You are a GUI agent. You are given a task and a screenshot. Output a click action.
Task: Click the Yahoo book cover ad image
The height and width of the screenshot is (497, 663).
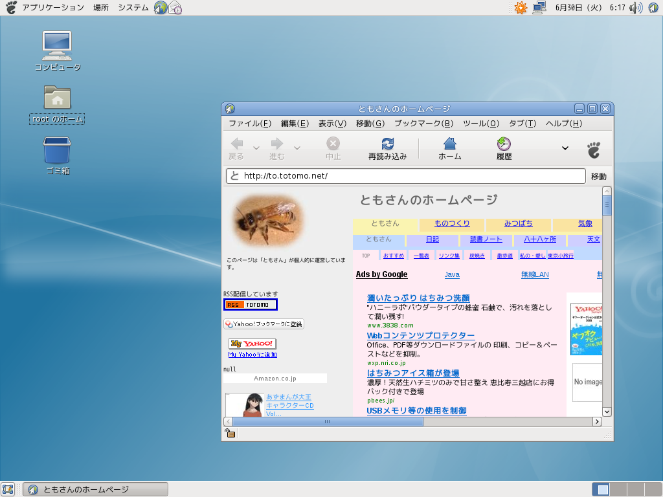[586, 329]
